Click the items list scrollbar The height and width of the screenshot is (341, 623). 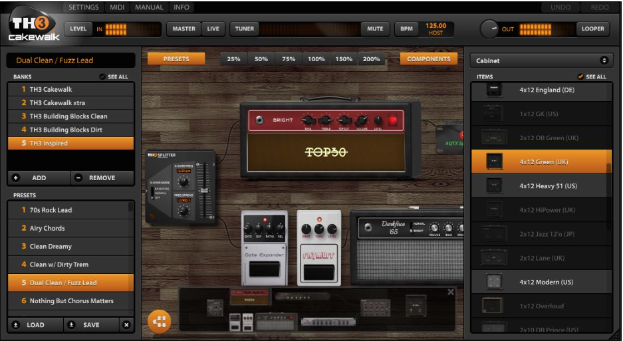click(609, 196)
